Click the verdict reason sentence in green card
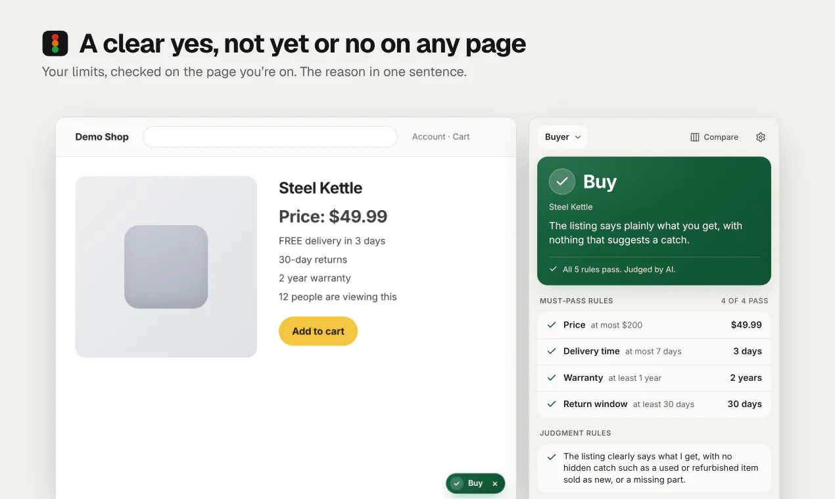Viewport: 835px width, 499px height. 646,233
